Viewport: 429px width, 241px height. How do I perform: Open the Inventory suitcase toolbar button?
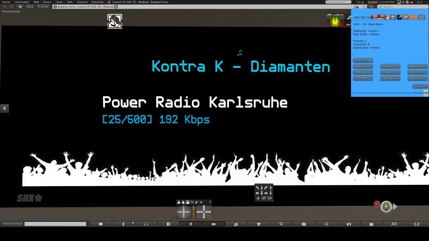point(371,224)
